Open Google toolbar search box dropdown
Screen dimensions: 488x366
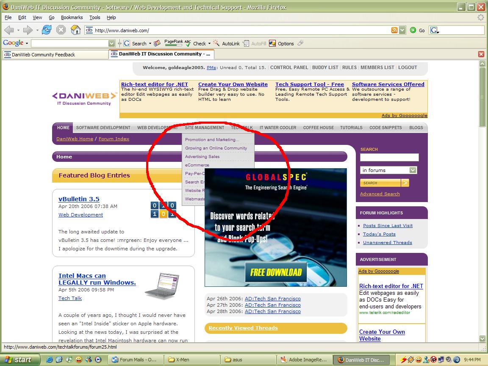[111, 43]
